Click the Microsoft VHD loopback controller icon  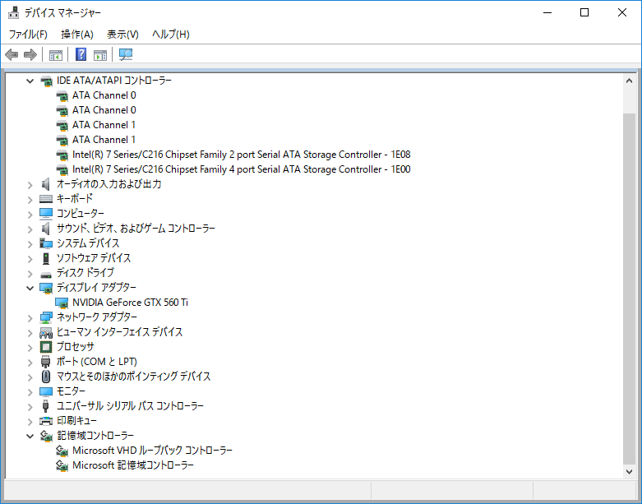(x=62, y=451)
